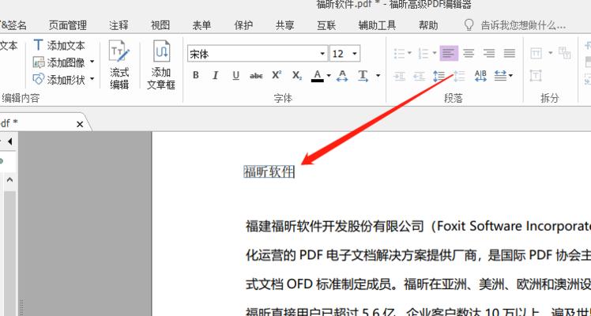Apply superscript formatting

[277, 75]
